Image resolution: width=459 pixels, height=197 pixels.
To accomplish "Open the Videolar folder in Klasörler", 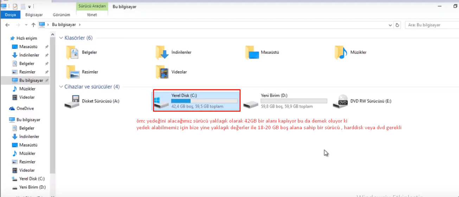I will point(171,72).
